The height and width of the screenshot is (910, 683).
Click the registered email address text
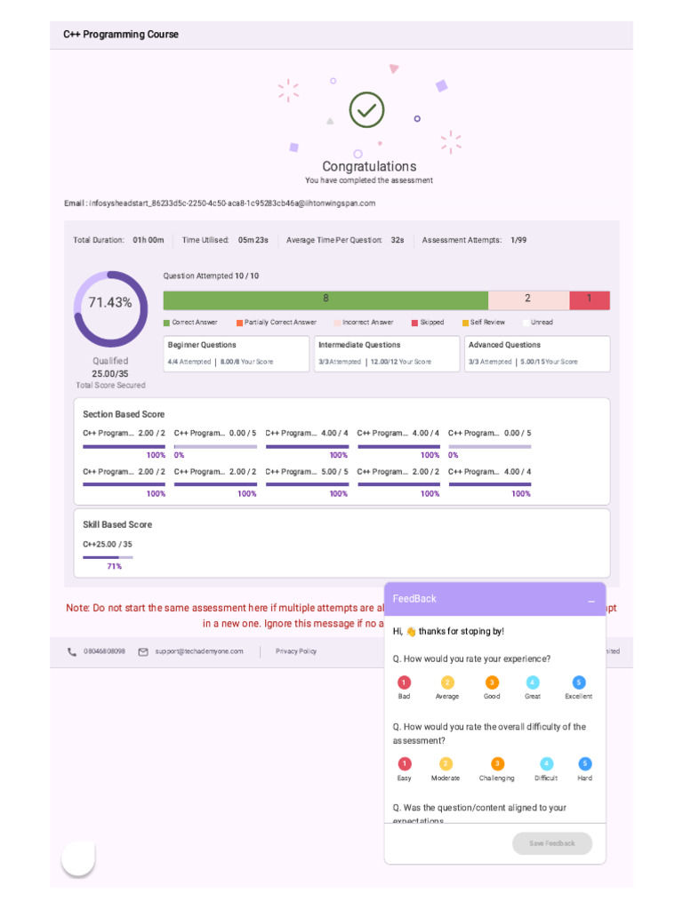point(232,204)
